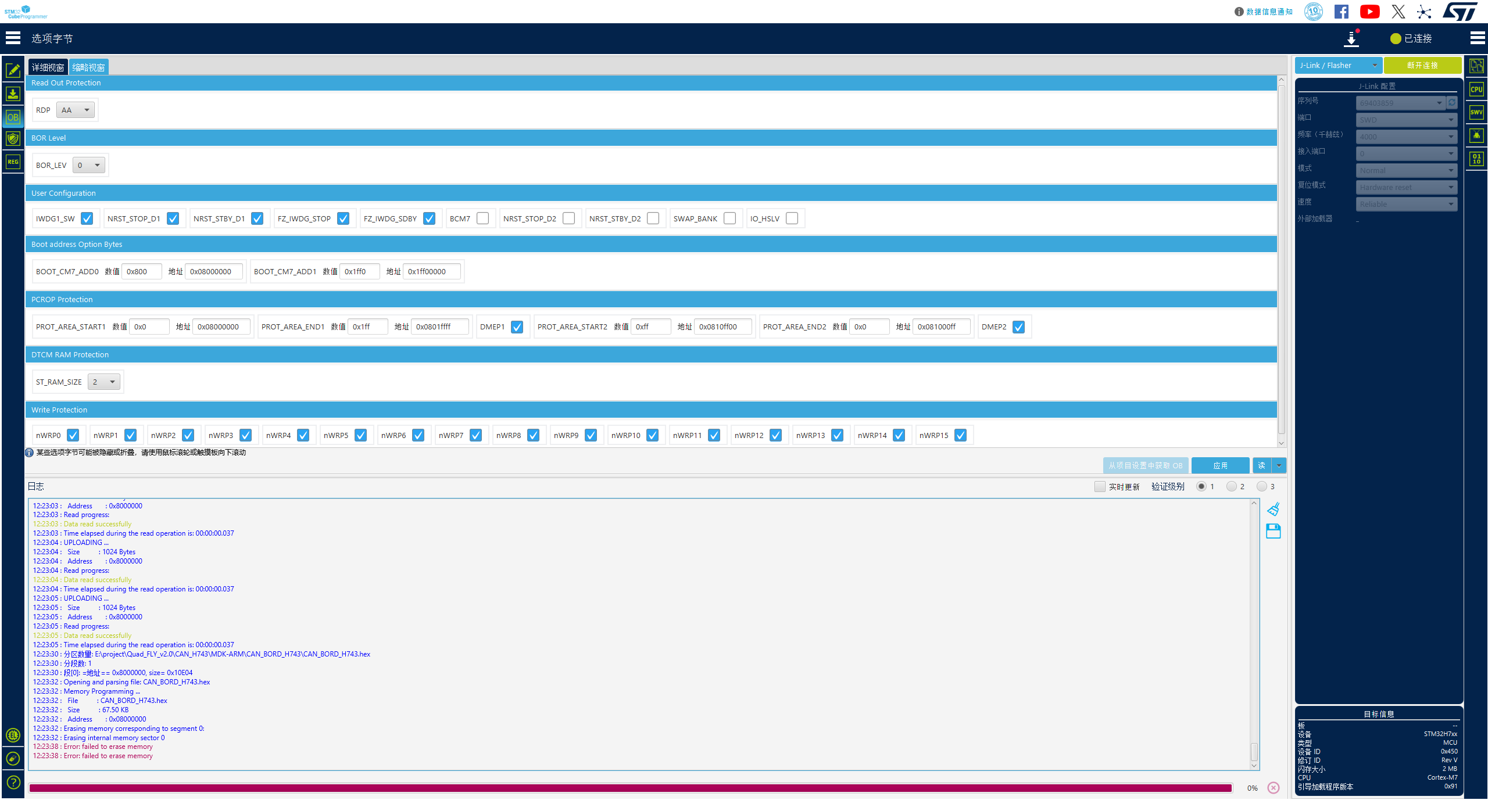Open the Registers panel via REG icon
Viewport: 1488px width, 800px height.
(x=13, y=162)
